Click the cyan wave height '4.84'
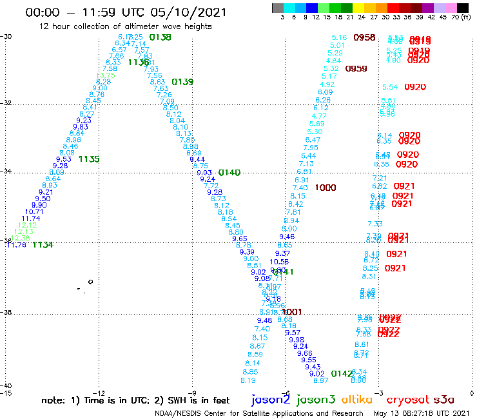This screenshot has height=419, width=477. [x=333, y=61]
